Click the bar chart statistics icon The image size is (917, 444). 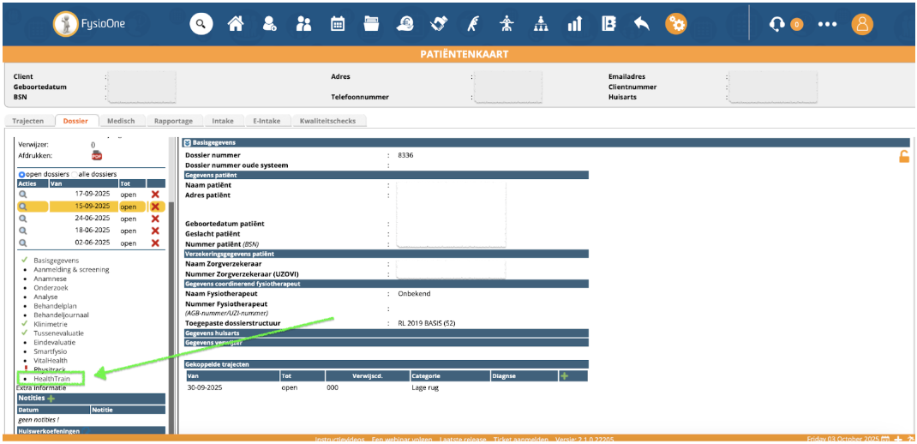pyautogui.click(x=574, y=24)
